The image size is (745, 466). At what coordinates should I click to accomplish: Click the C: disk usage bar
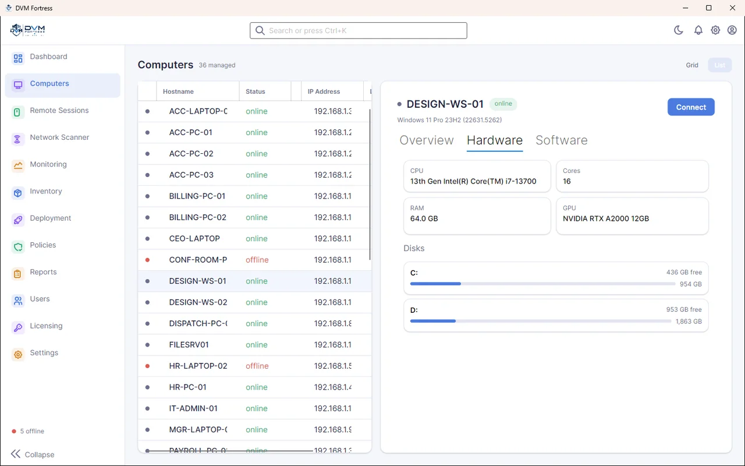(542, 284)
